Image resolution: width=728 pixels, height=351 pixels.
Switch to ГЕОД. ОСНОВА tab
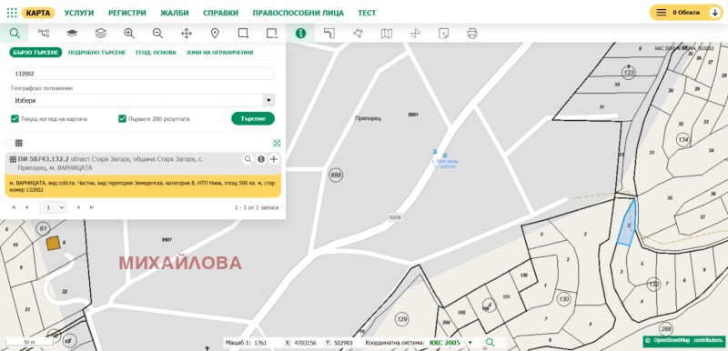(x=156, y=53)
